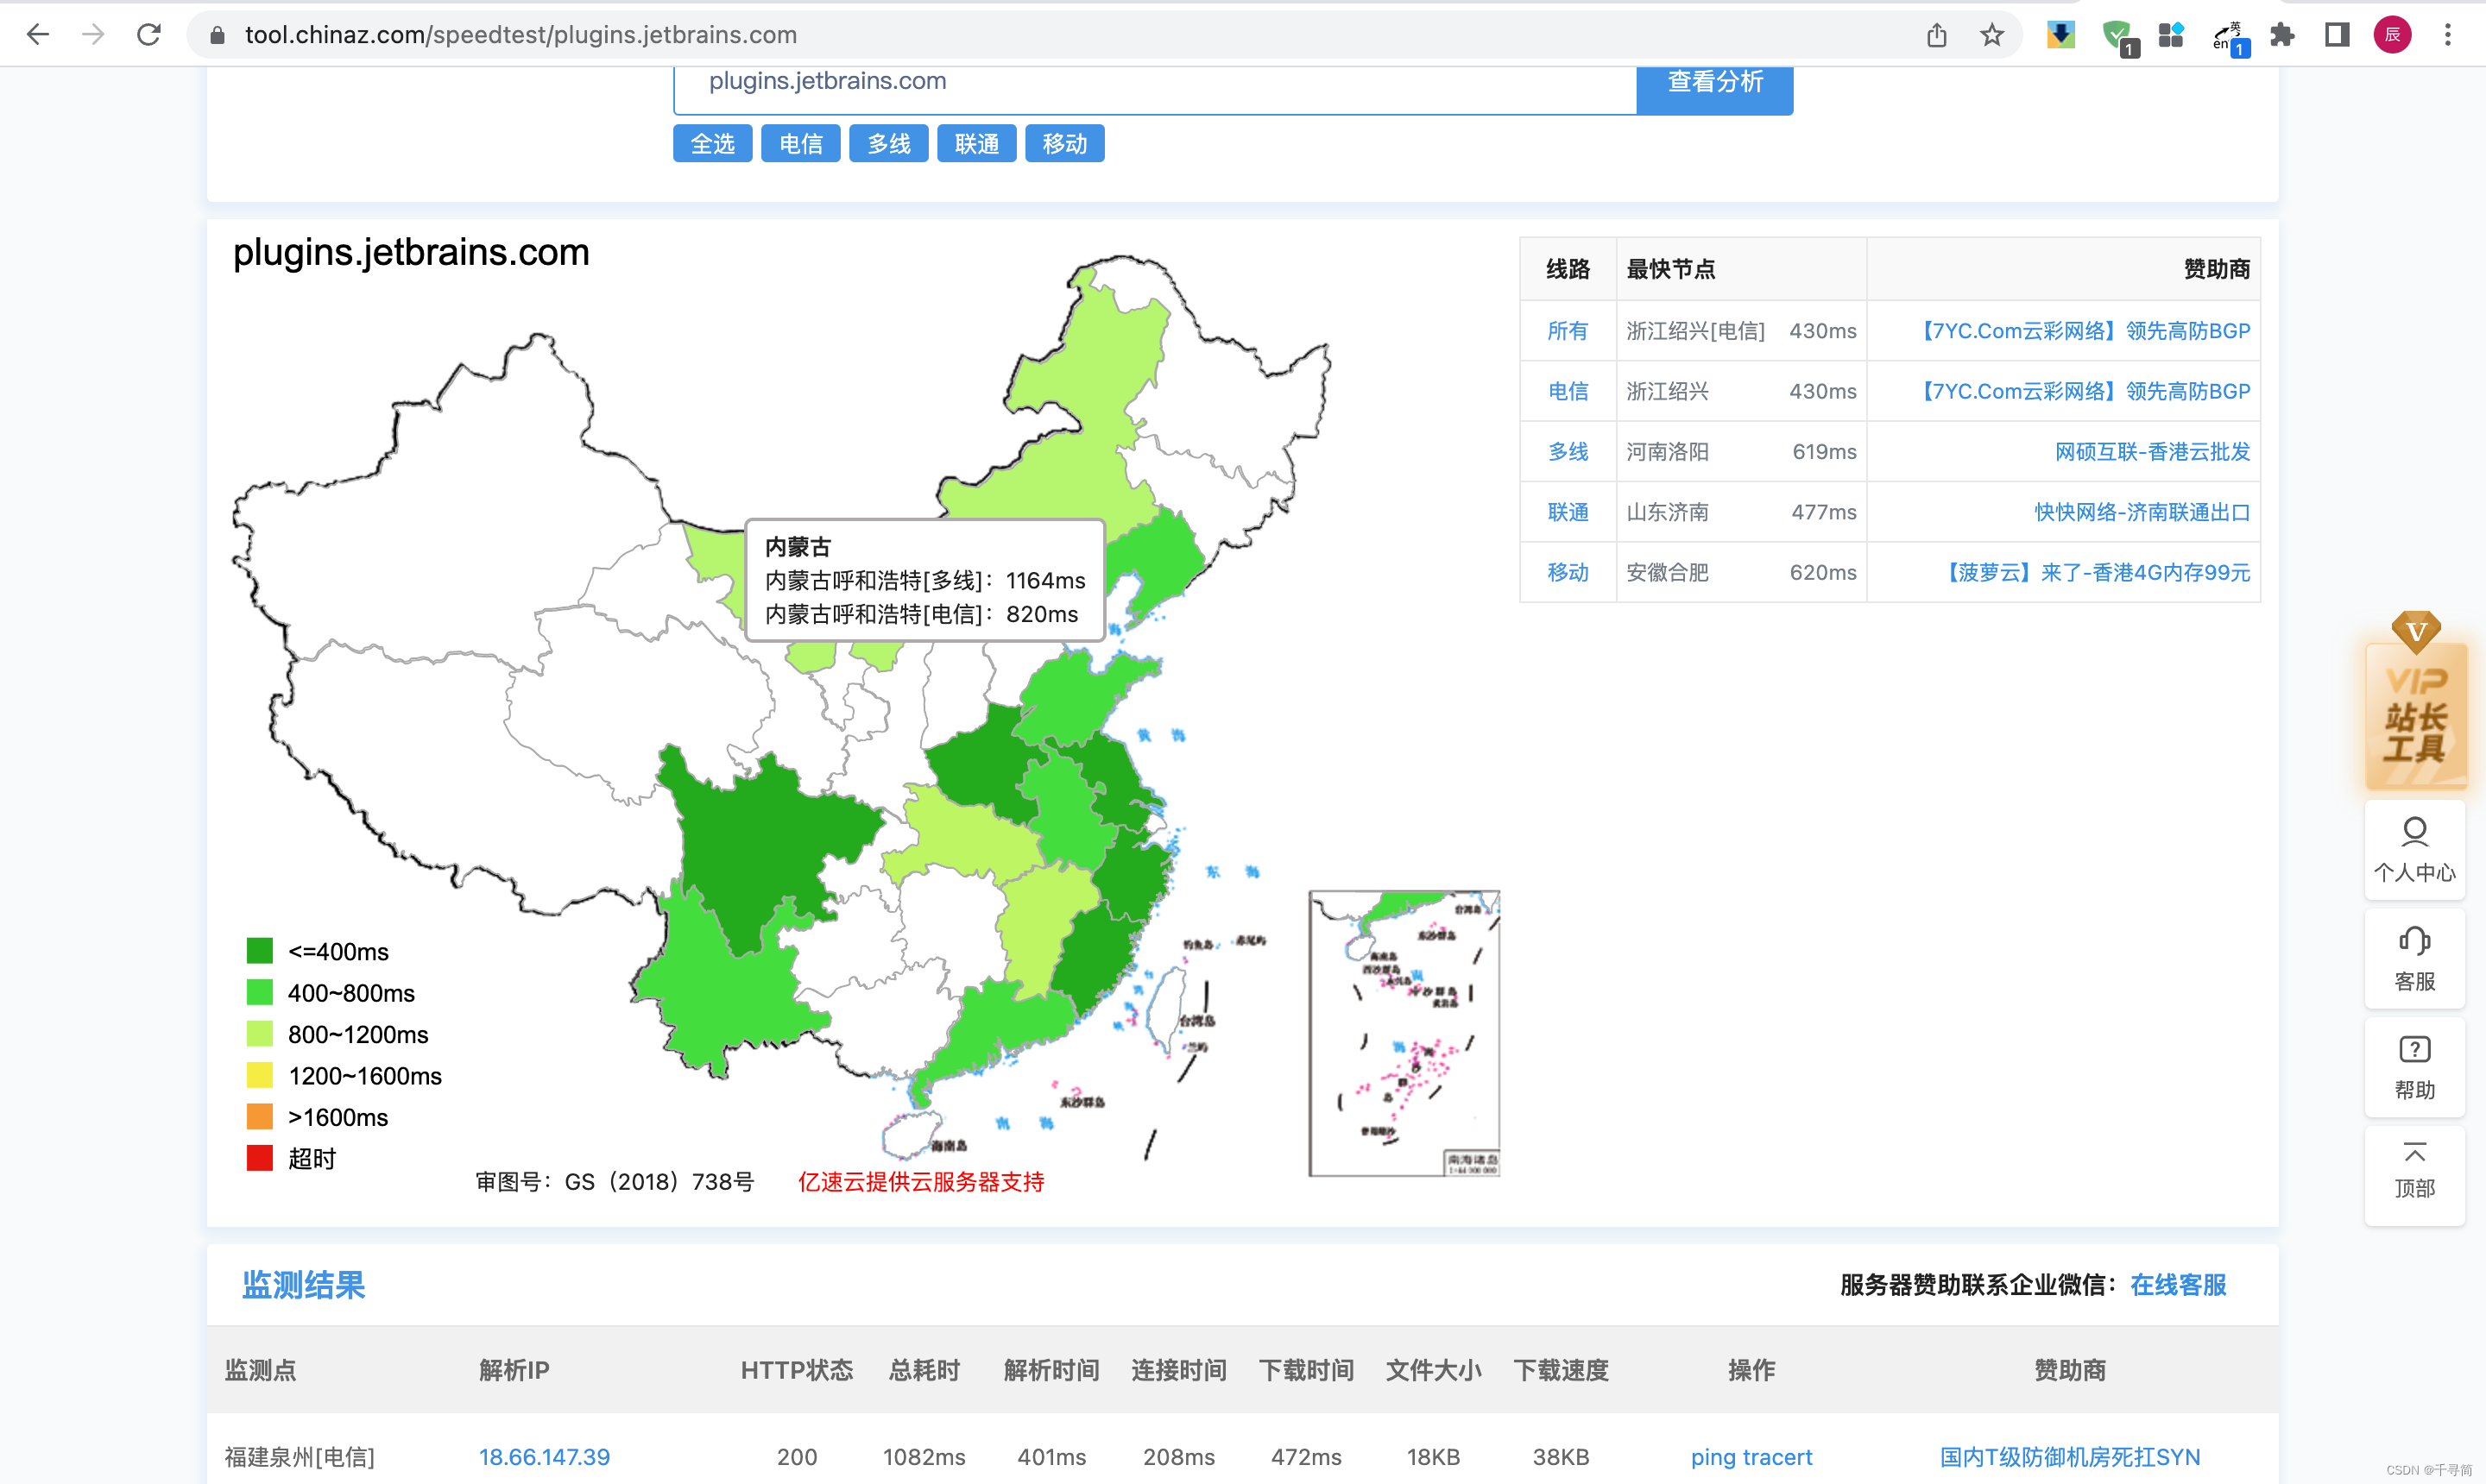The width and height of the screenshot is (2486, 1484).
Task: Click the 在线客服 link
Action: [x=2178, y=1285]
